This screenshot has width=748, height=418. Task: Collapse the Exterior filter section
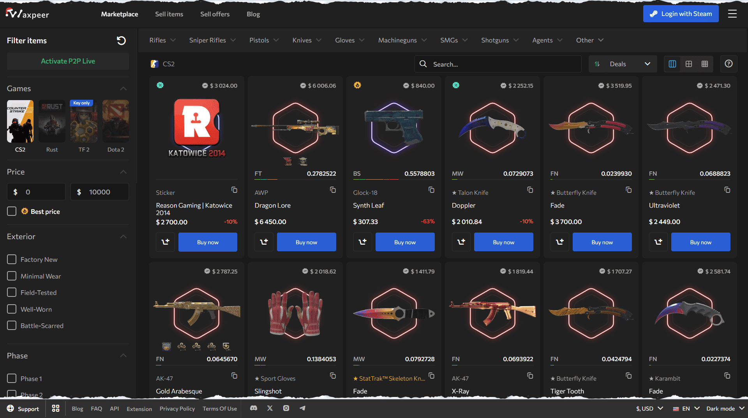coord(123,237)
